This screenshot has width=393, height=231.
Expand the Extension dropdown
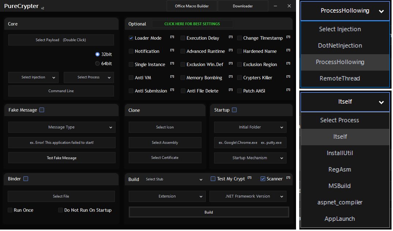[x=167, y=196]
